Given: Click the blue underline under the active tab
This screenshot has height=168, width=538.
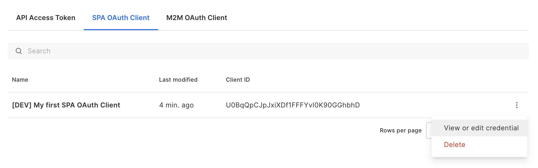Looking at the screenshot, I should [x=121, y=30].
